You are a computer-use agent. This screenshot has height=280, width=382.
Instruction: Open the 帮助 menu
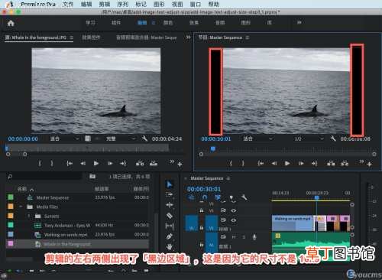coord(214,4)
